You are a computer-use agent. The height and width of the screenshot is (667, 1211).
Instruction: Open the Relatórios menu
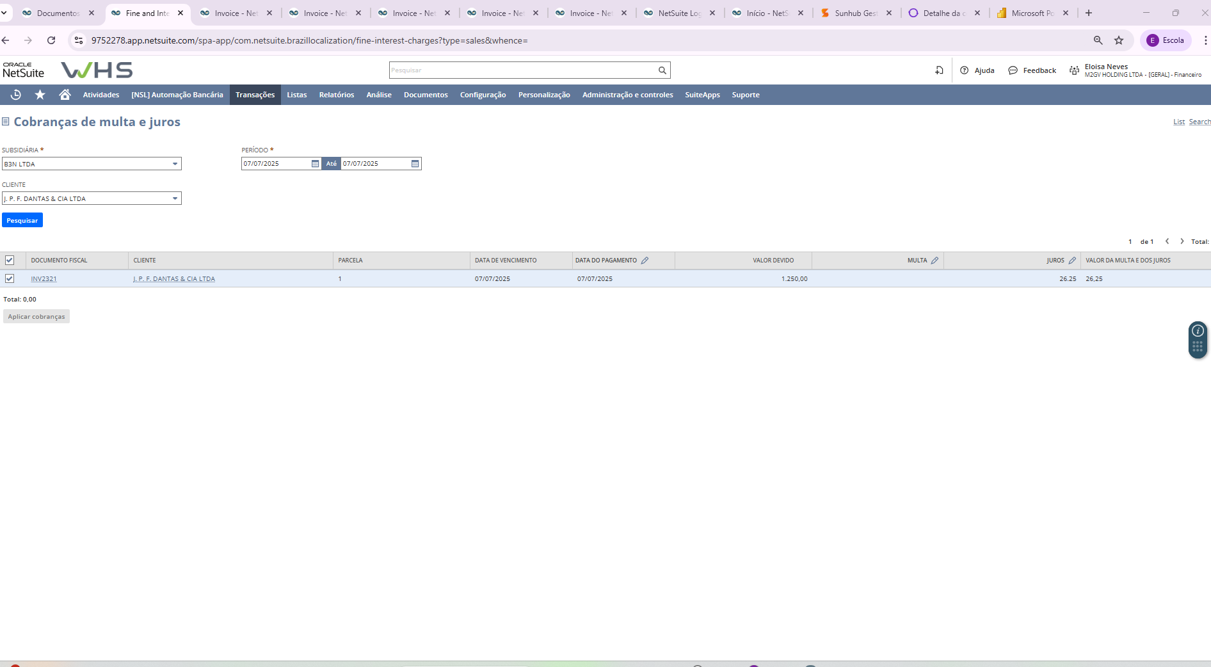click(x=336, y=95)
